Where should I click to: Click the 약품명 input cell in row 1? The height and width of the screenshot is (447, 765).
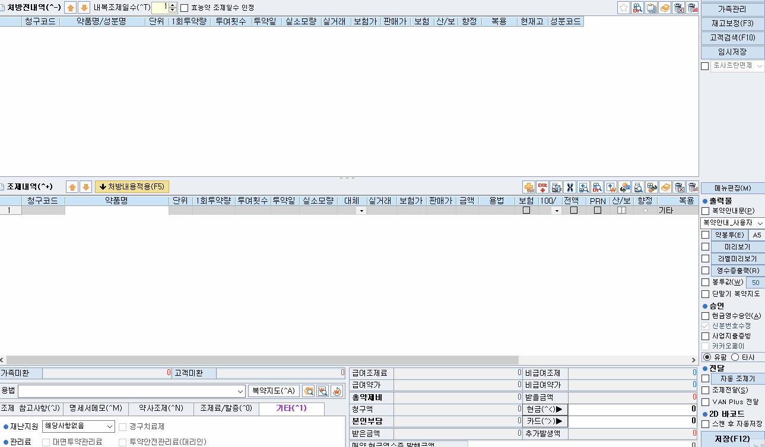[116, 211]
